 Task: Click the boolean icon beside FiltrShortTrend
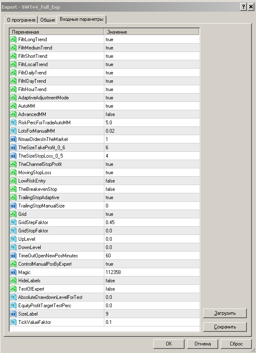(x=13, y=56)
